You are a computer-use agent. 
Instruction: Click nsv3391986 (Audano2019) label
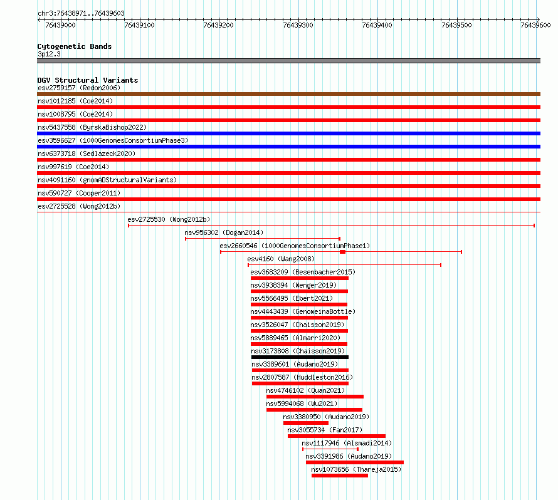(349, 456)
